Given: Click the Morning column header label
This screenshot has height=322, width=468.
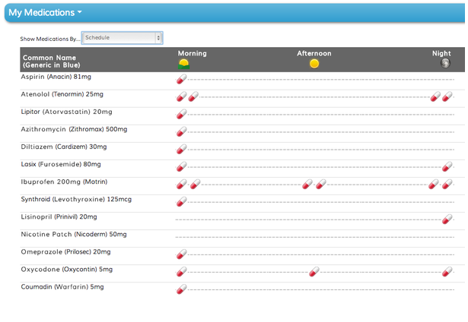Looking at the screenshot, I should pyautogui.click(x=193, y=54).
